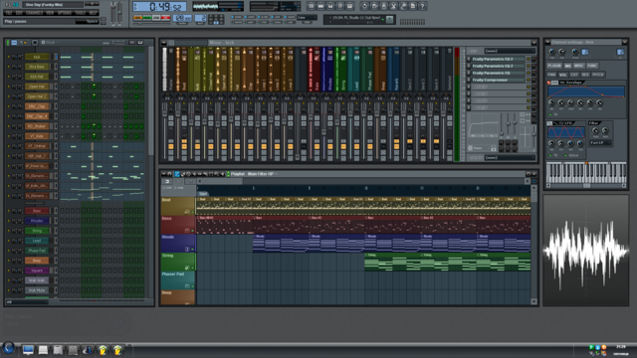Screen dimensions: 637x358
Task: Open the Fruity Compressor effect slot
Action: (498, 81)
